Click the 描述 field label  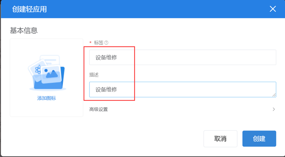point(94,75)
